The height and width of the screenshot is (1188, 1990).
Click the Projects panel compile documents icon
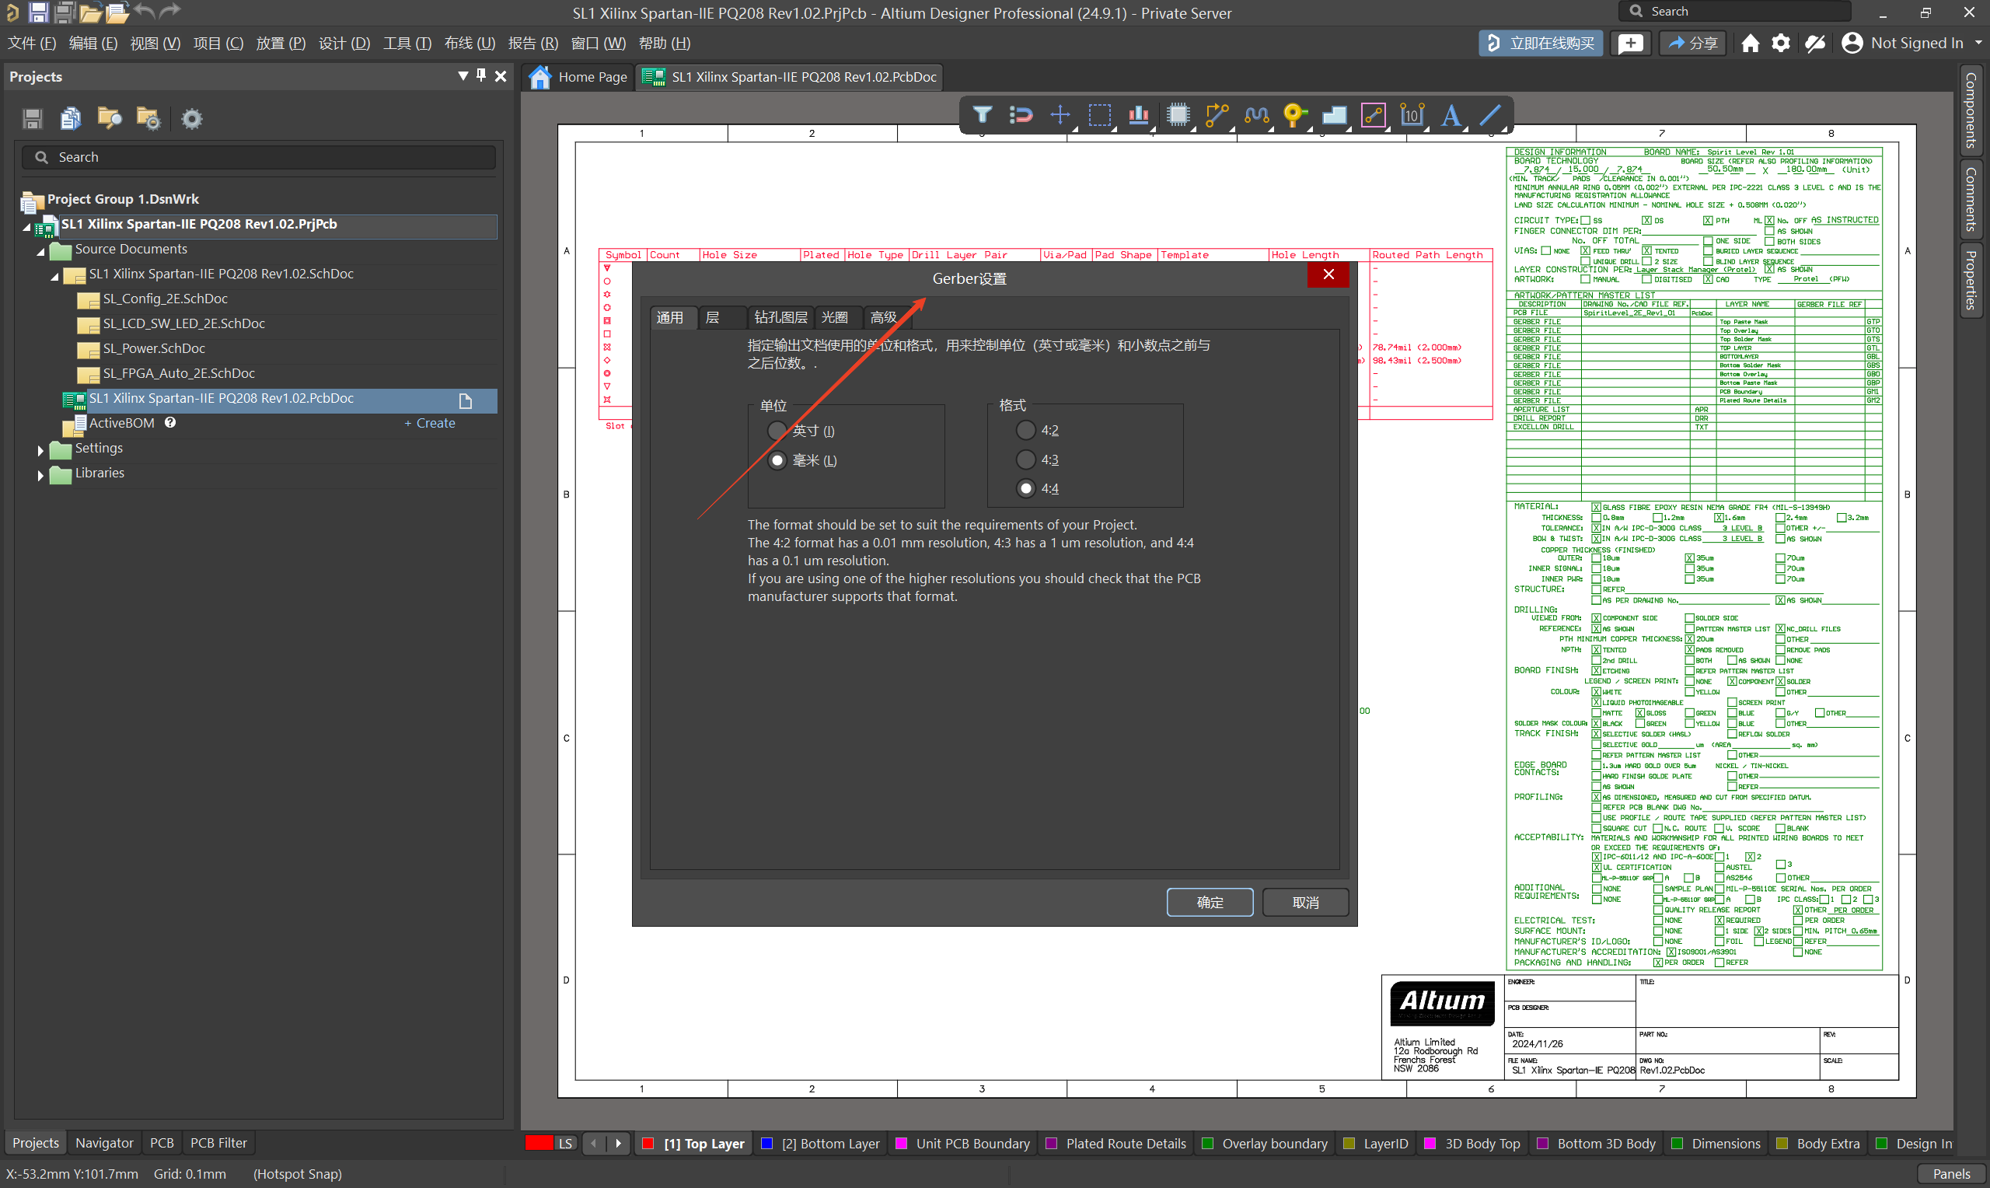pyautogui.click(x=71, y=119)
